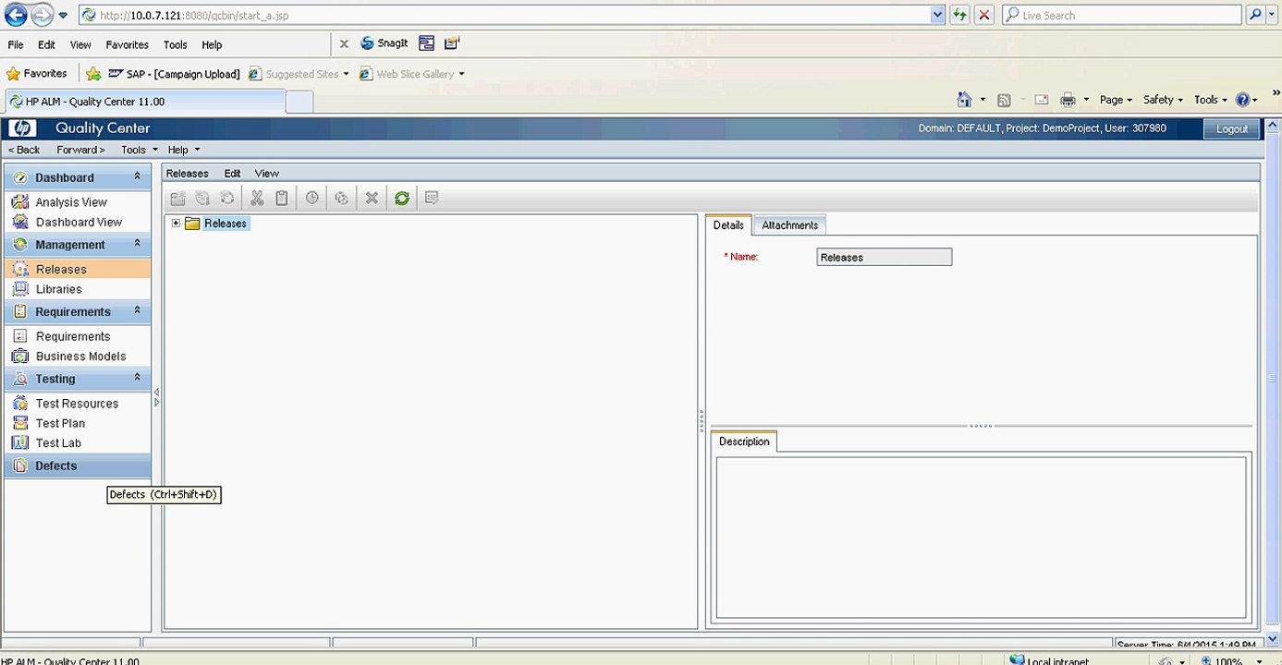Click the Logout button
Viewport: 1282px width, 665px height.
[x=1231, y=128]
